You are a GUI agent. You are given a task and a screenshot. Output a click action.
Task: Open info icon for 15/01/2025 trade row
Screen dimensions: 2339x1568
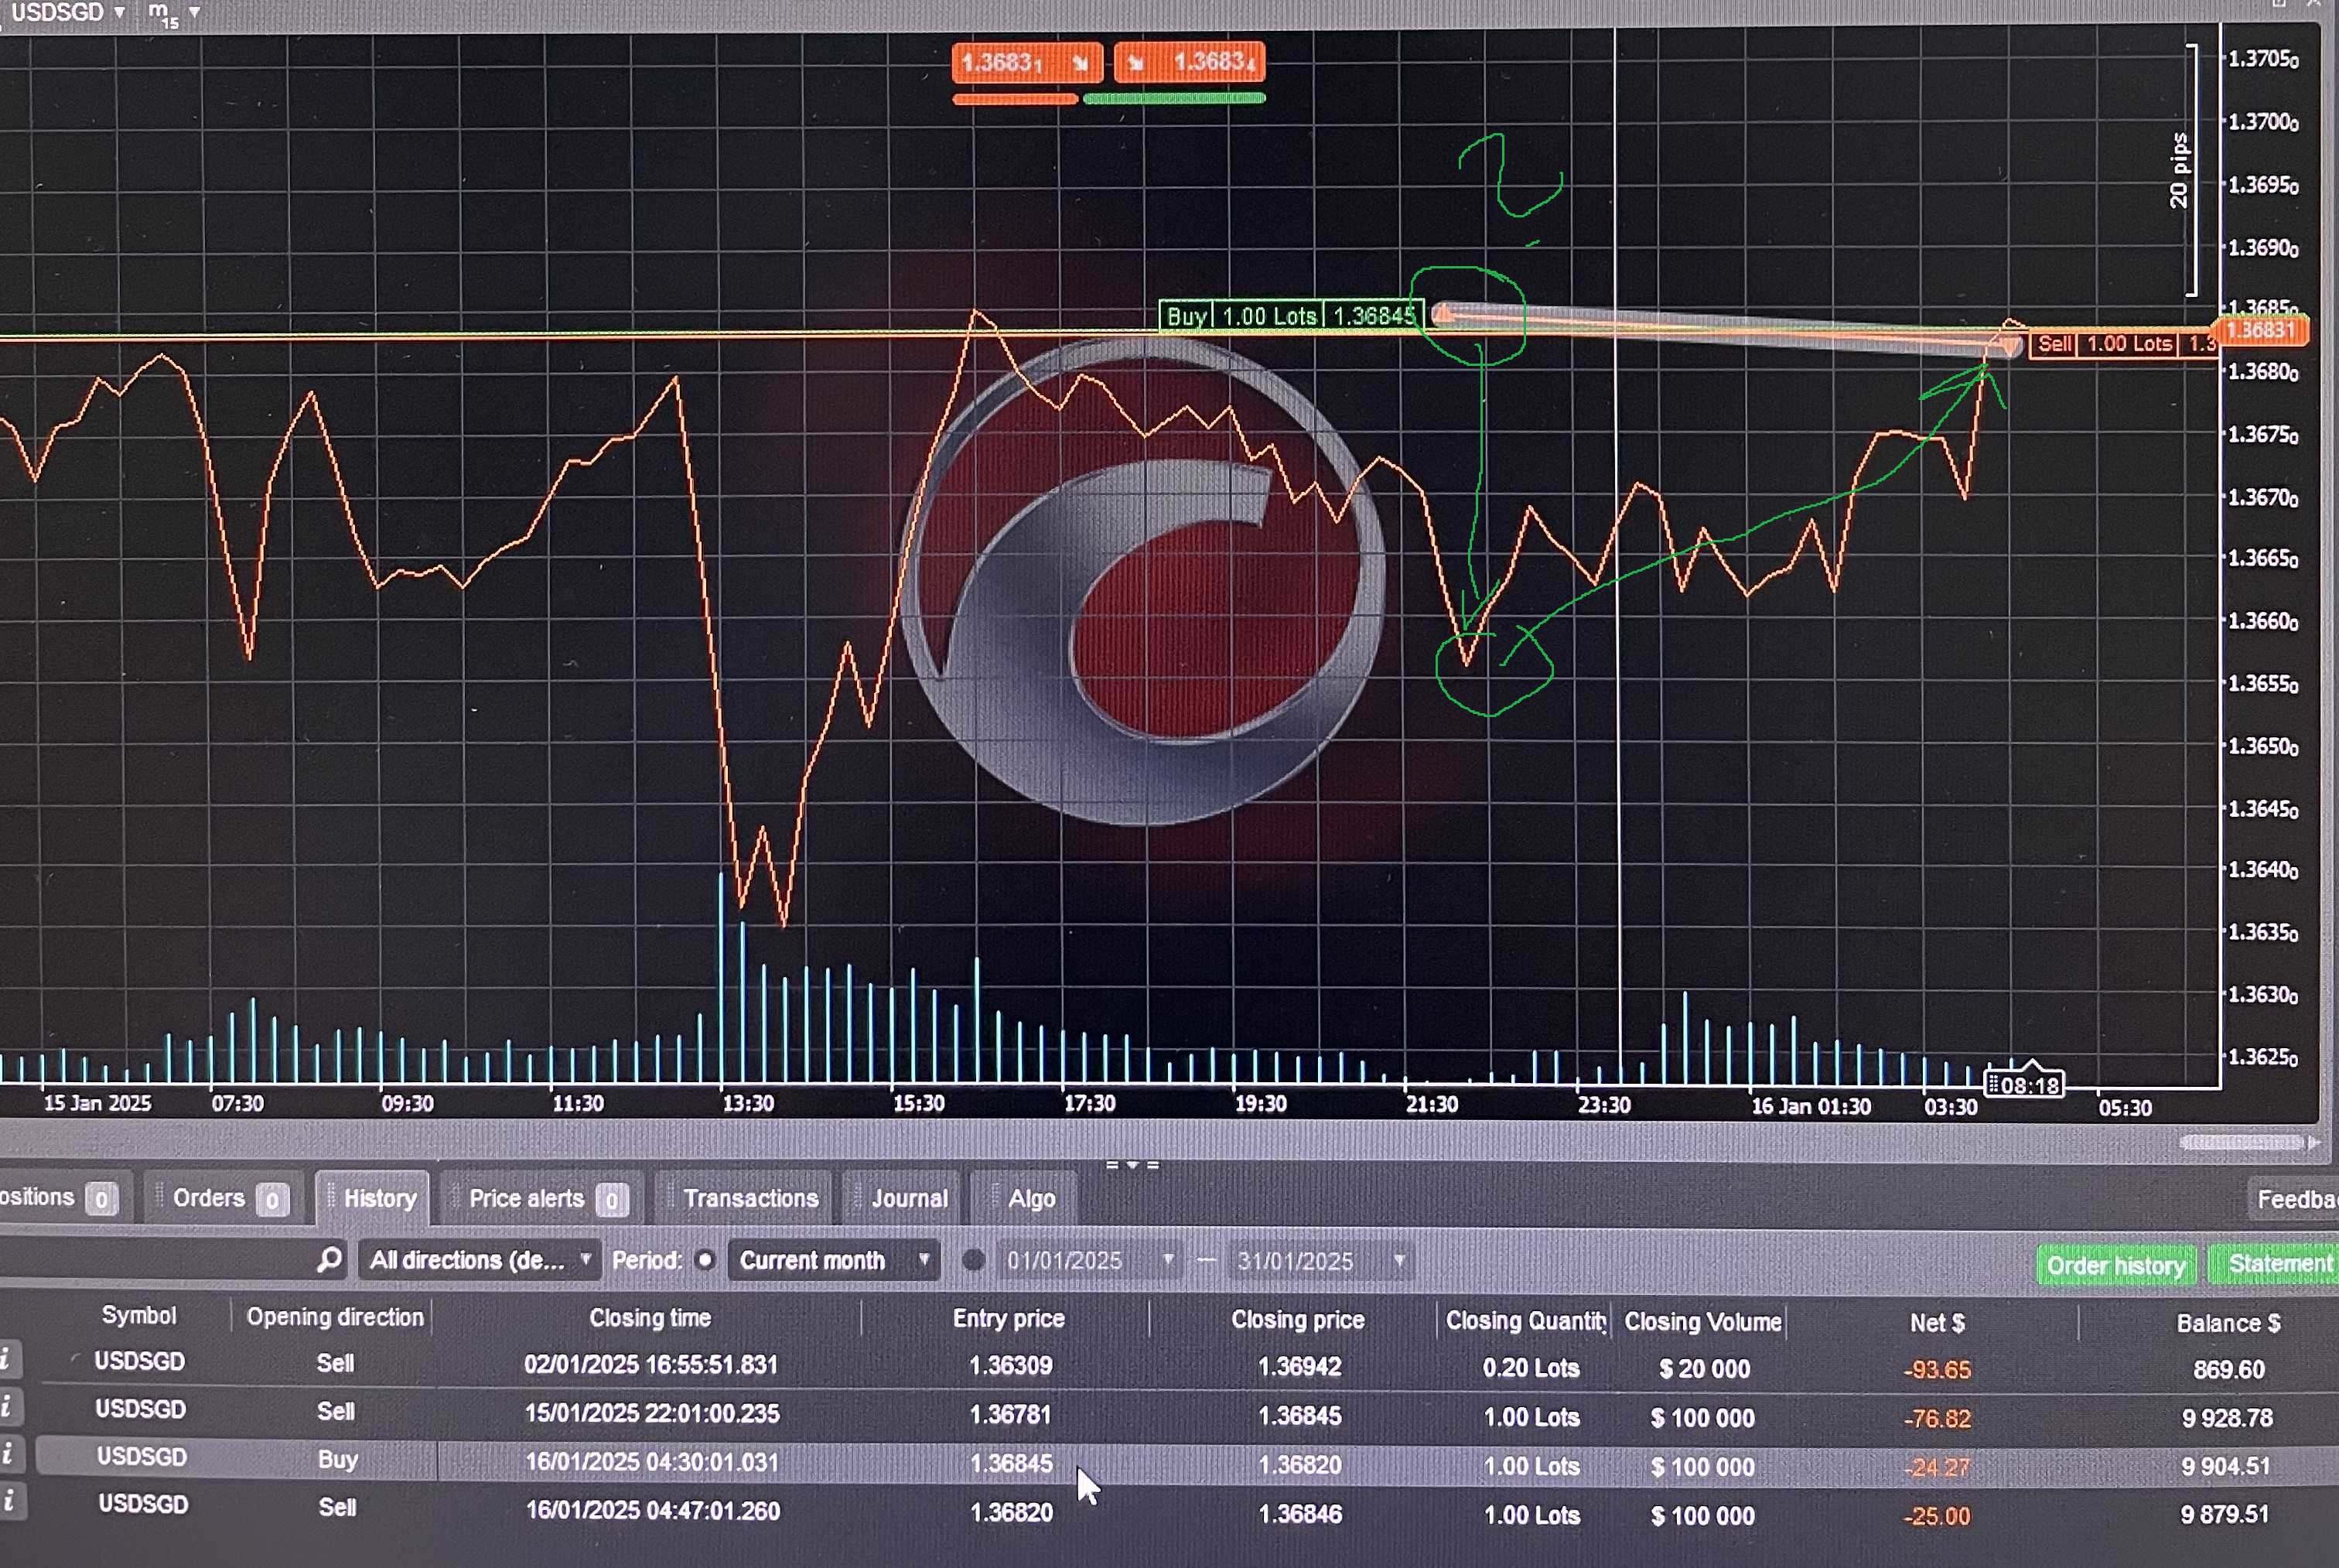pos(9,1406)
